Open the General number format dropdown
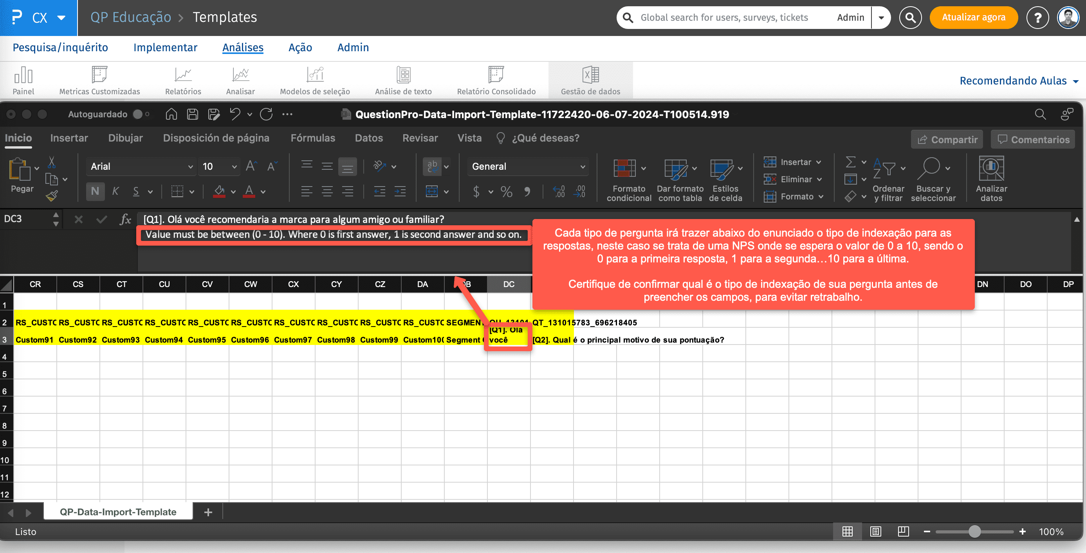This screenshot has width=1086, height=553. coord(583,166)
